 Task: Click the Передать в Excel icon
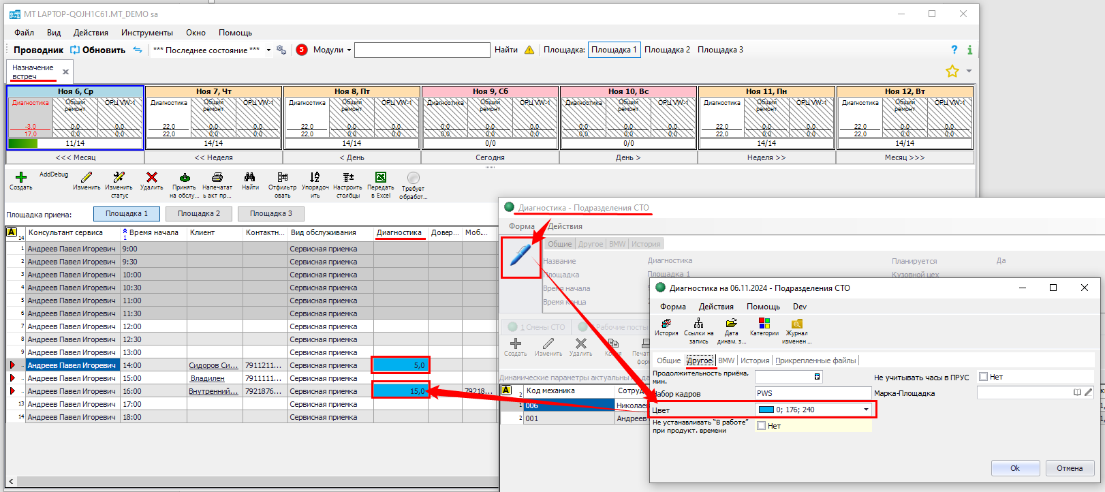coord(380,178)
